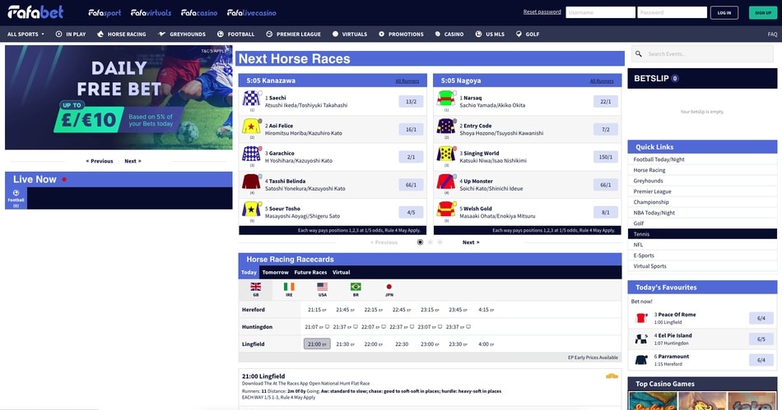The image size is (782, 410).
Task: Click Next under the Horse Races
Action: click(x=471, y=242)
